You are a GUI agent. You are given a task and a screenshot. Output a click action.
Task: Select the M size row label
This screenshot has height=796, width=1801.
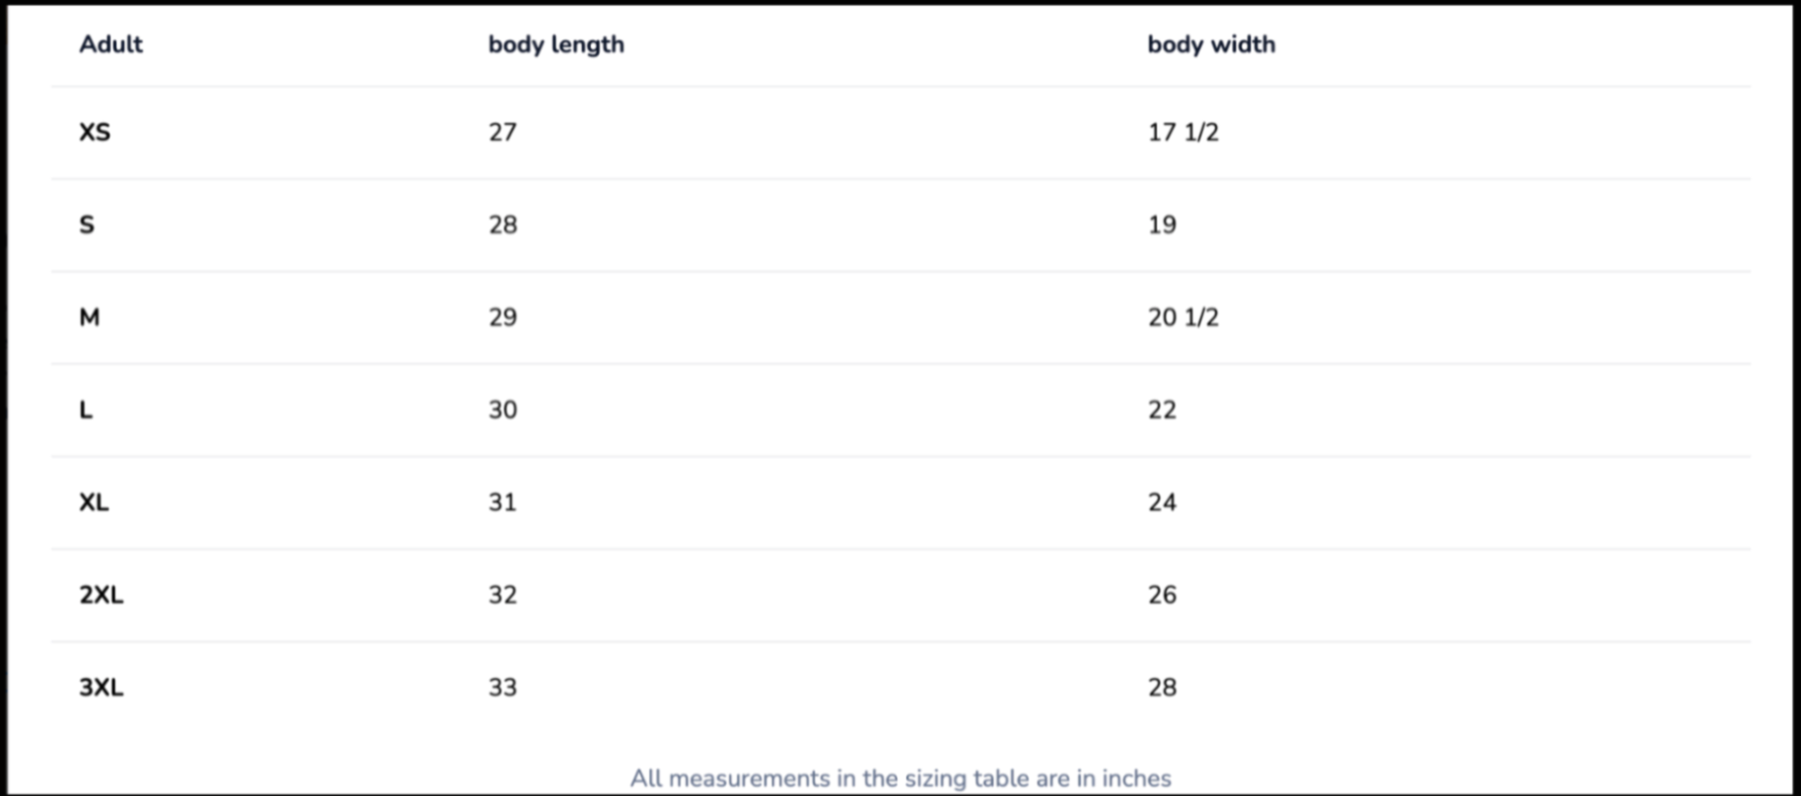pos(90,317)
